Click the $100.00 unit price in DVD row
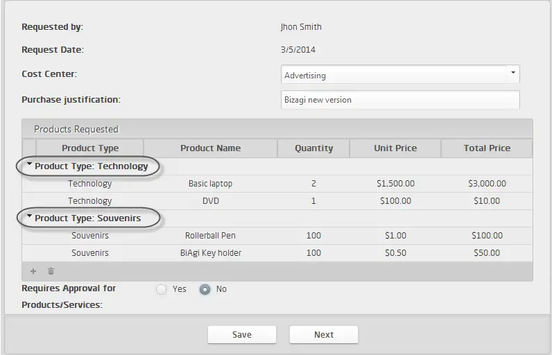Viewport: 552px width, 355px height. 395,201
